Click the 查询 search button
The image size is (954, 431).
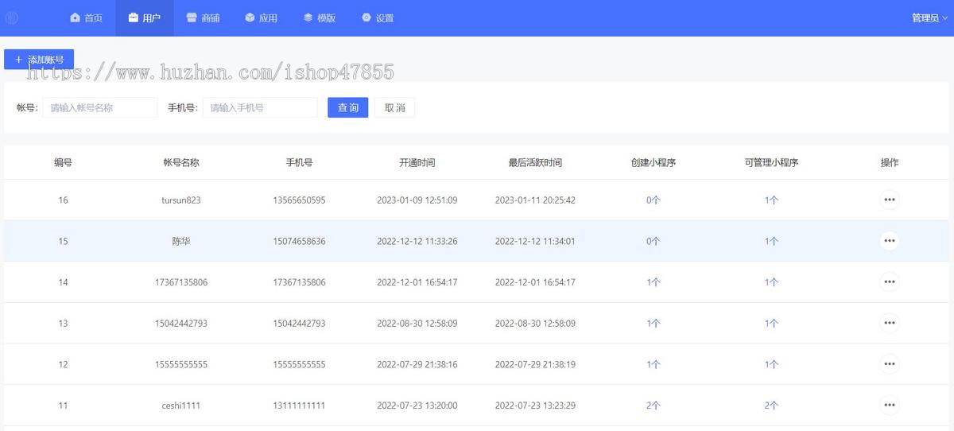[x=347, y=107]
